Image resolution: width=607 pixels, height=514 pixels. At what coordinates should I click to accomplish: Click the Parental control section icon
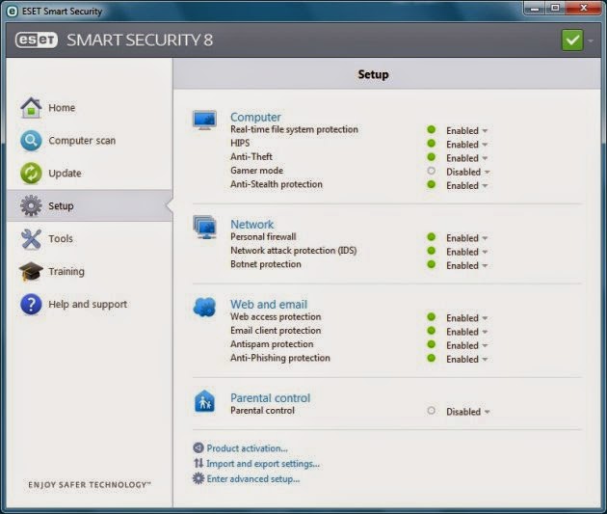(x=204, y=401)
